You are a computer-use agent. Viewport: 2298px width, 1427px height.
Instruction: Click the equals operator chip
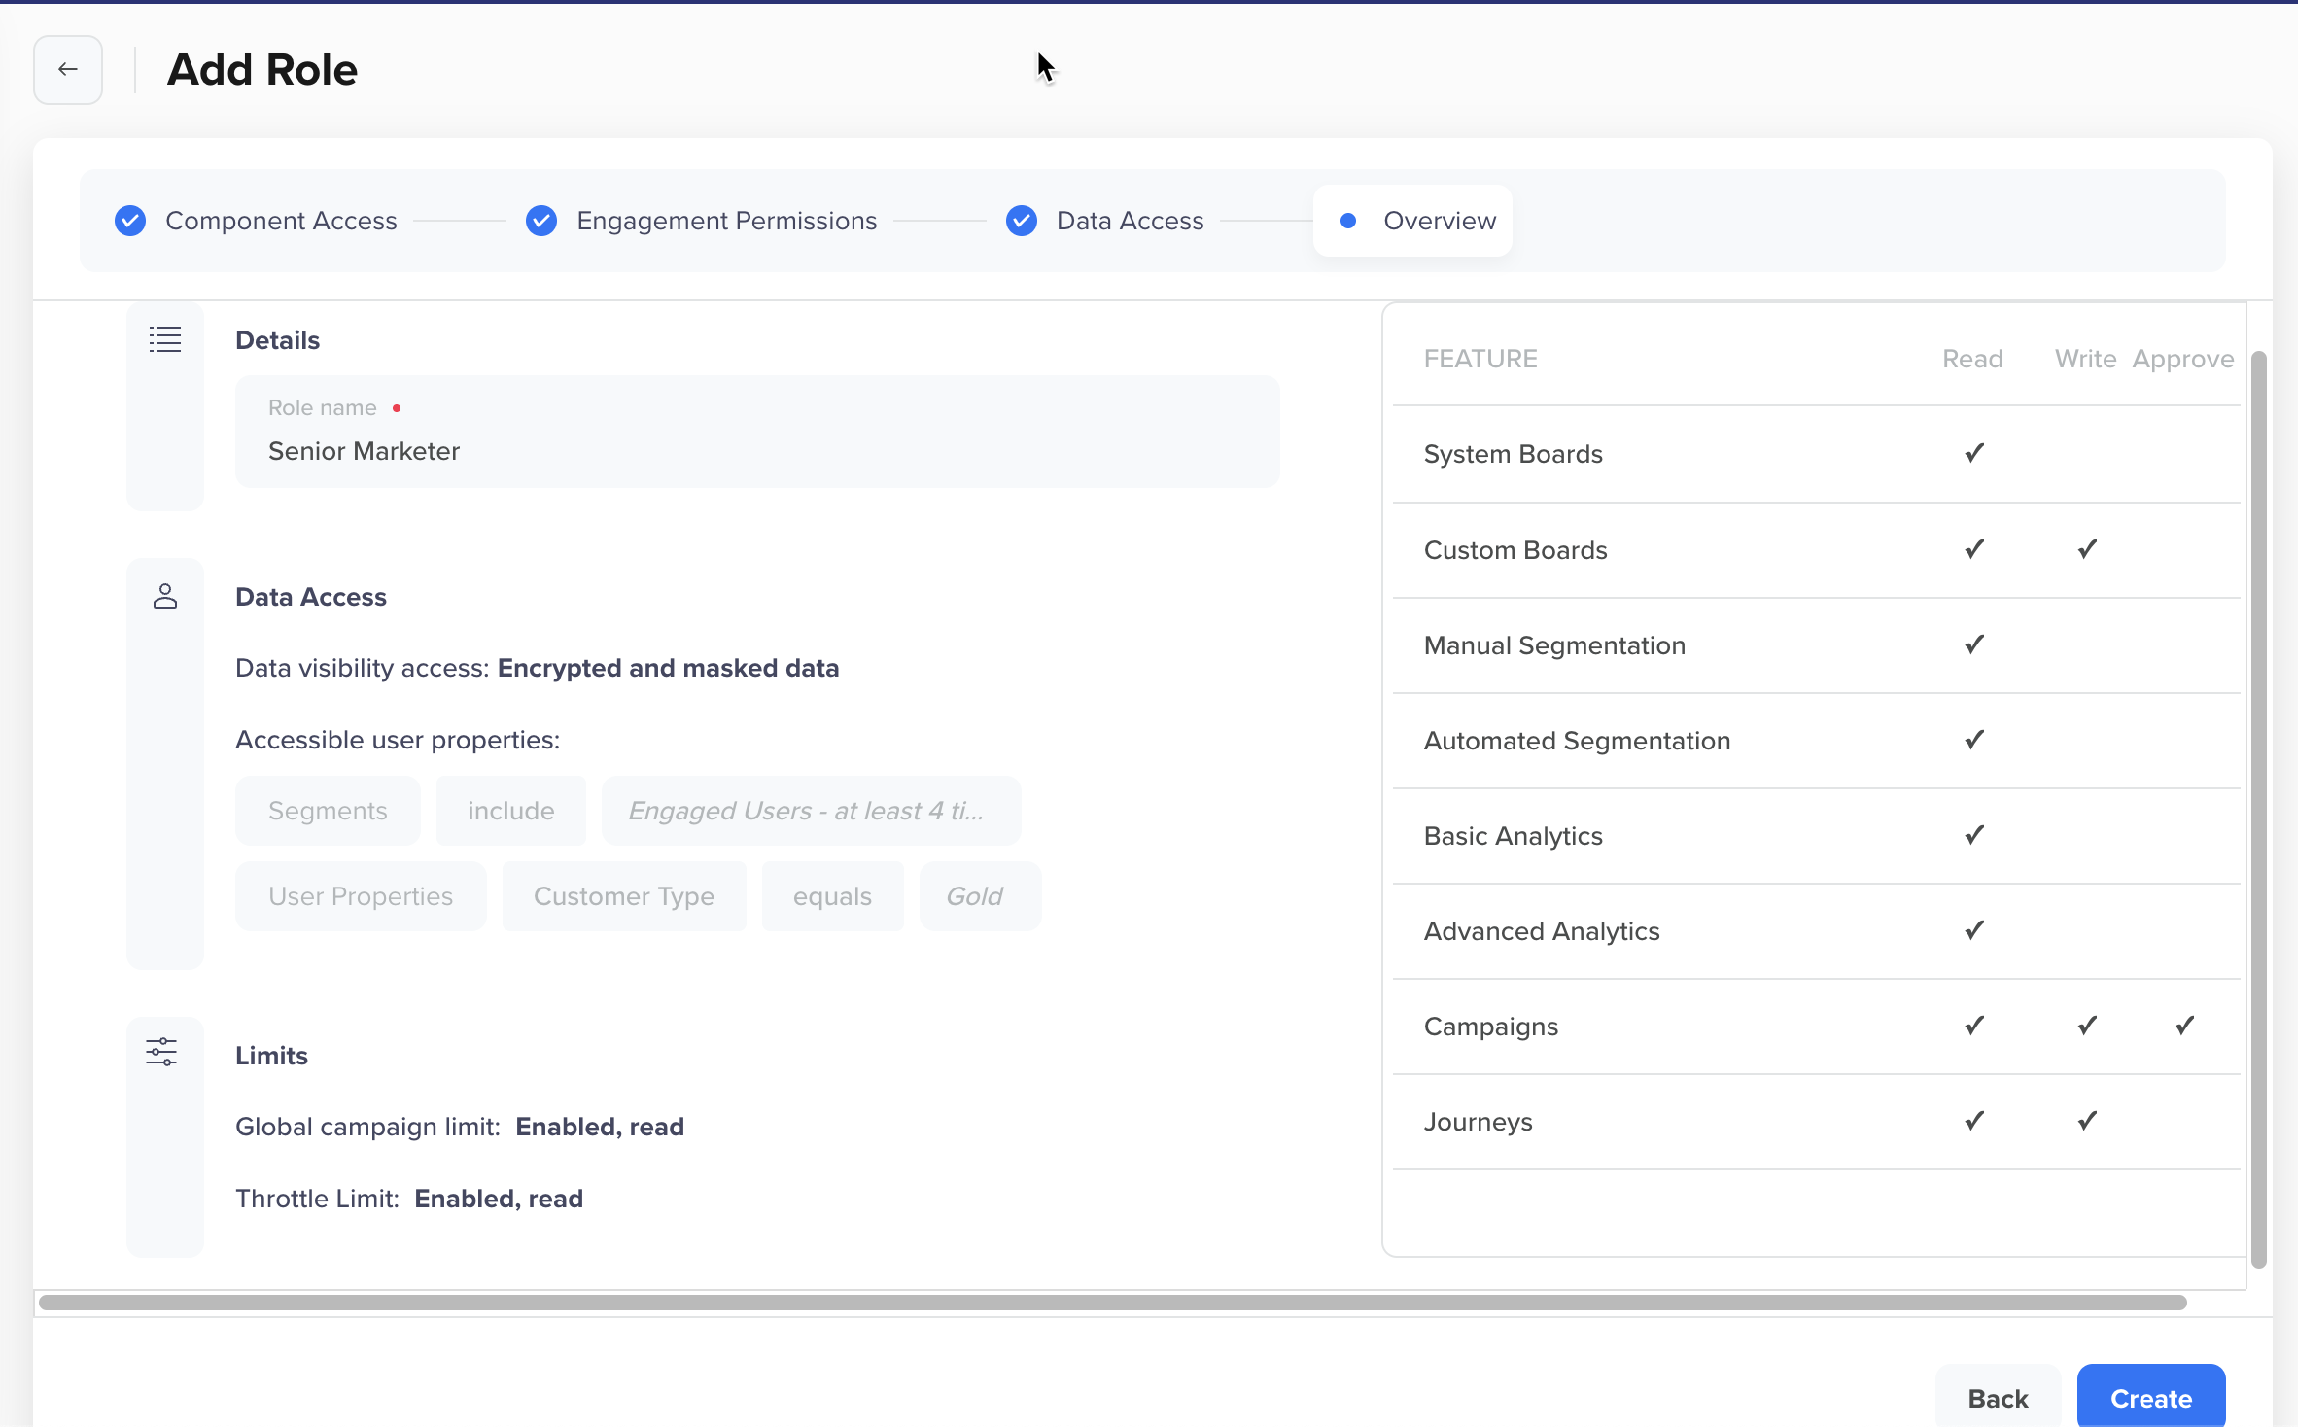[832, 896]
